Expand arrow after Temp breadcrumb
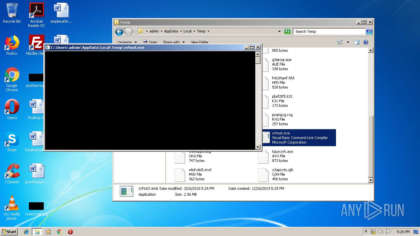 [x=208, y=31]
